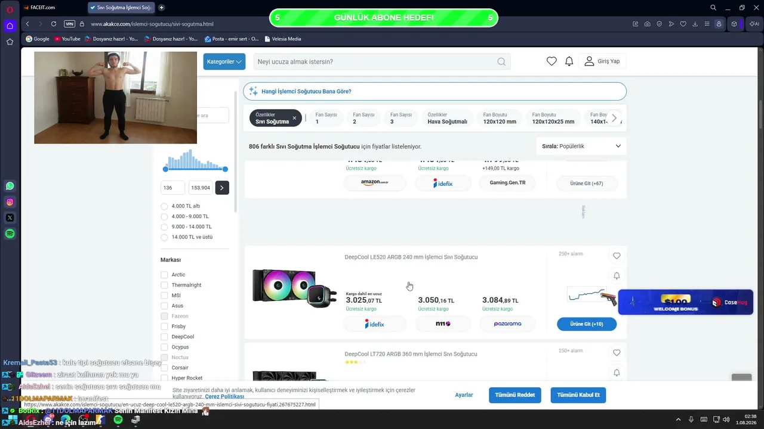Open the extensions cube icon

coord(734,24)
